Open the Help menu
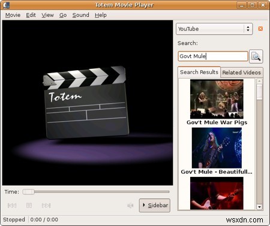 click(x=101, y=15)
